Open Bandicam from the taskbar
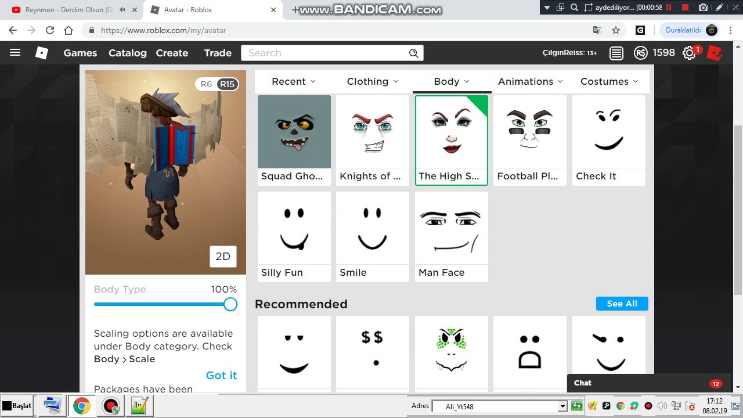The image size is (743, 418). (110, 406)
